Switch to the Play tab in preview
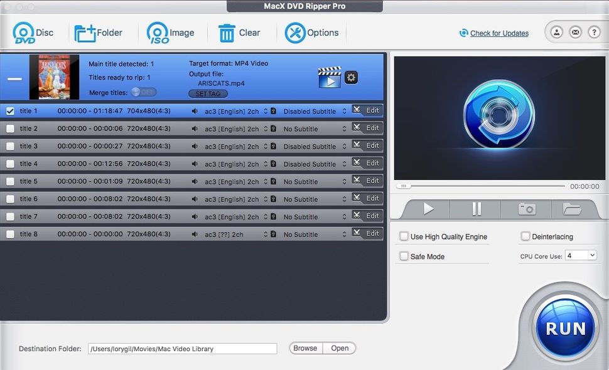 point(430,209)
